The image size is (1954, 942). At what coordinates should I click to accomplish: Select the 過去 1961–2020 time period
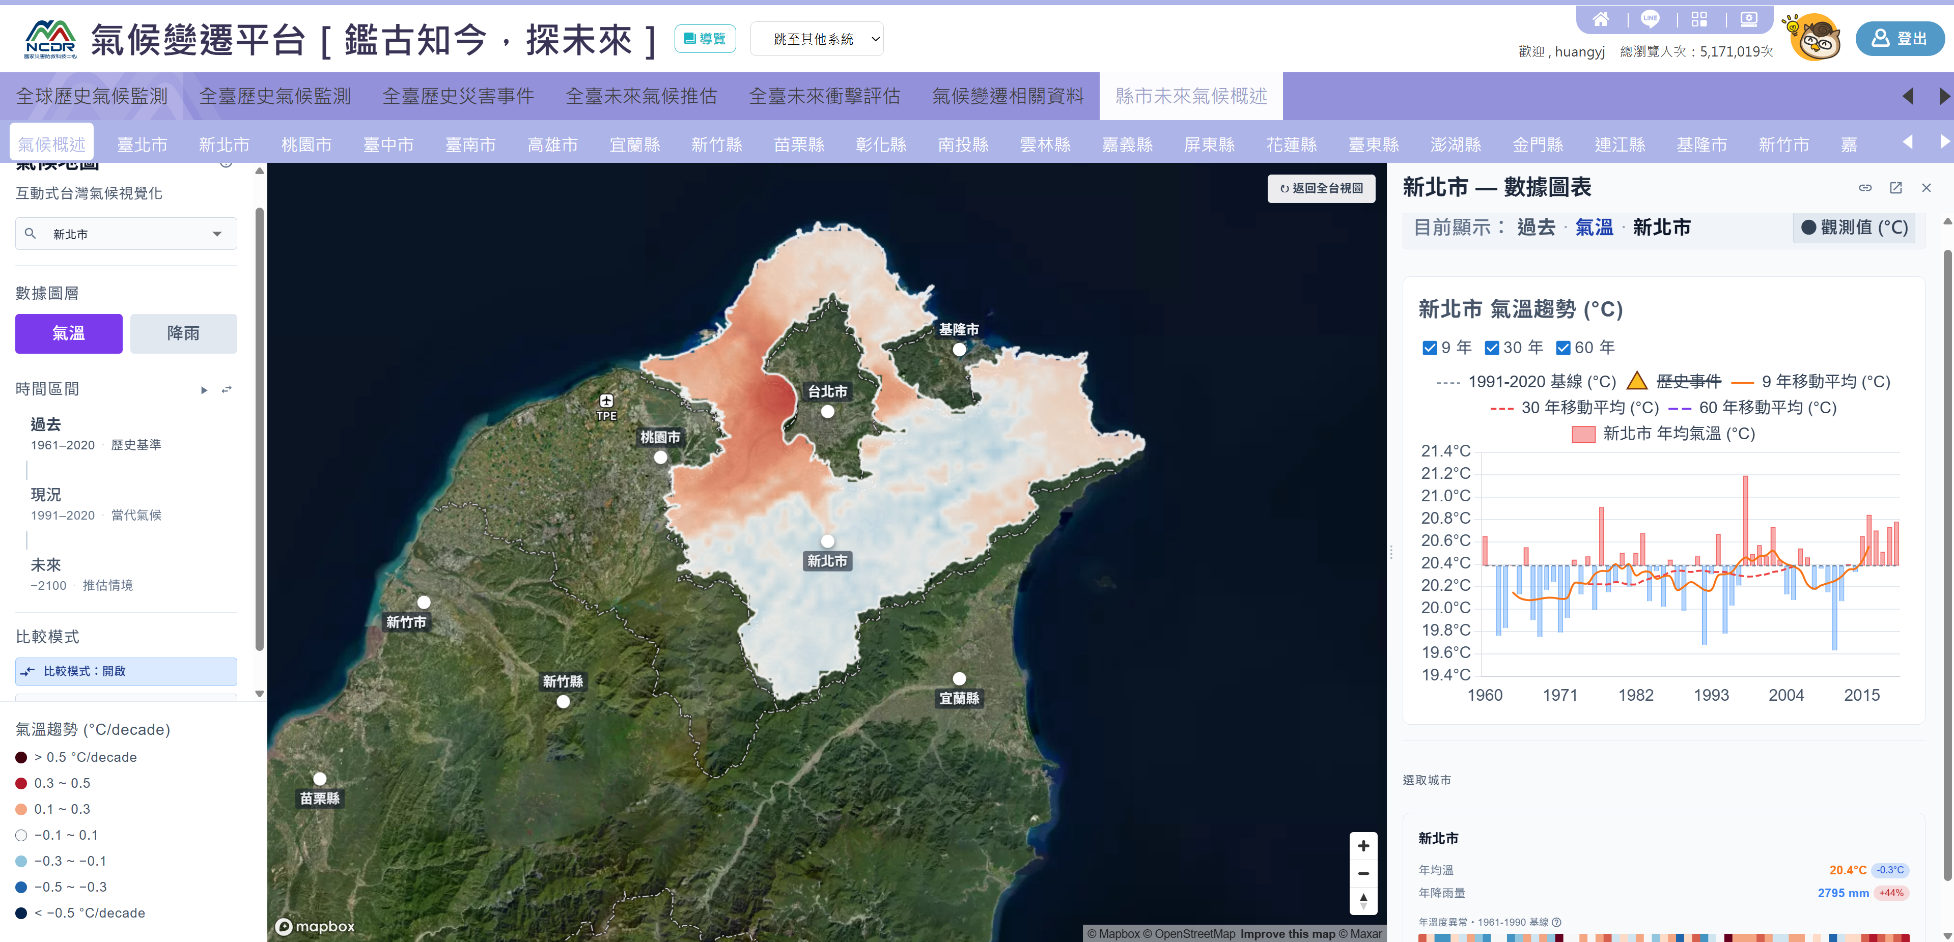point(96,434)
